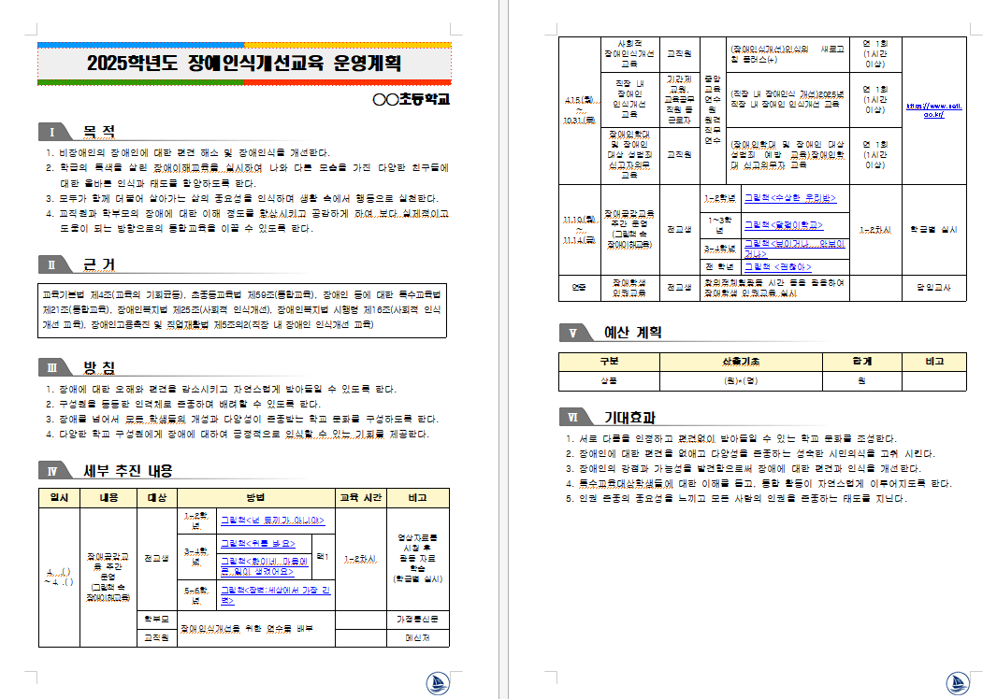
Task: Click the section heading 세부 추진 내용
Action: [128, 471]
